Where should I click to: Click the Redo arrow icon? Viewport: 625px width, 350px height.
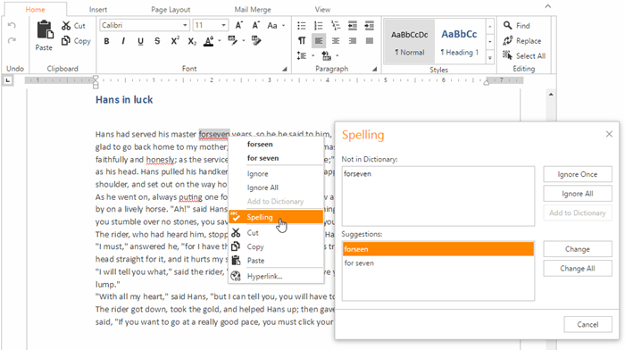tap(12, 40)
